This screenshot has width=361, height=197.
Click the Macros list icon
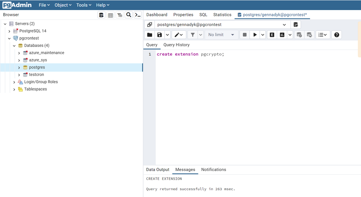(323, 35)
